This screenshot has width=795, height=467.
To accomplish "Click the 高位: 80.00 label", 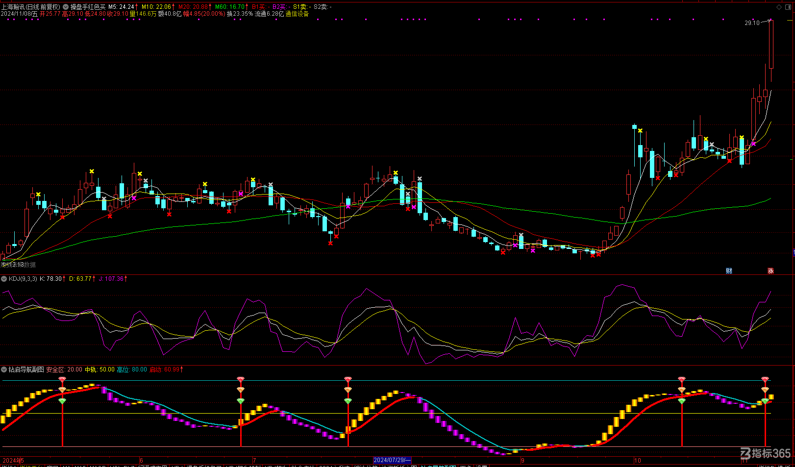I will (132, 369).
